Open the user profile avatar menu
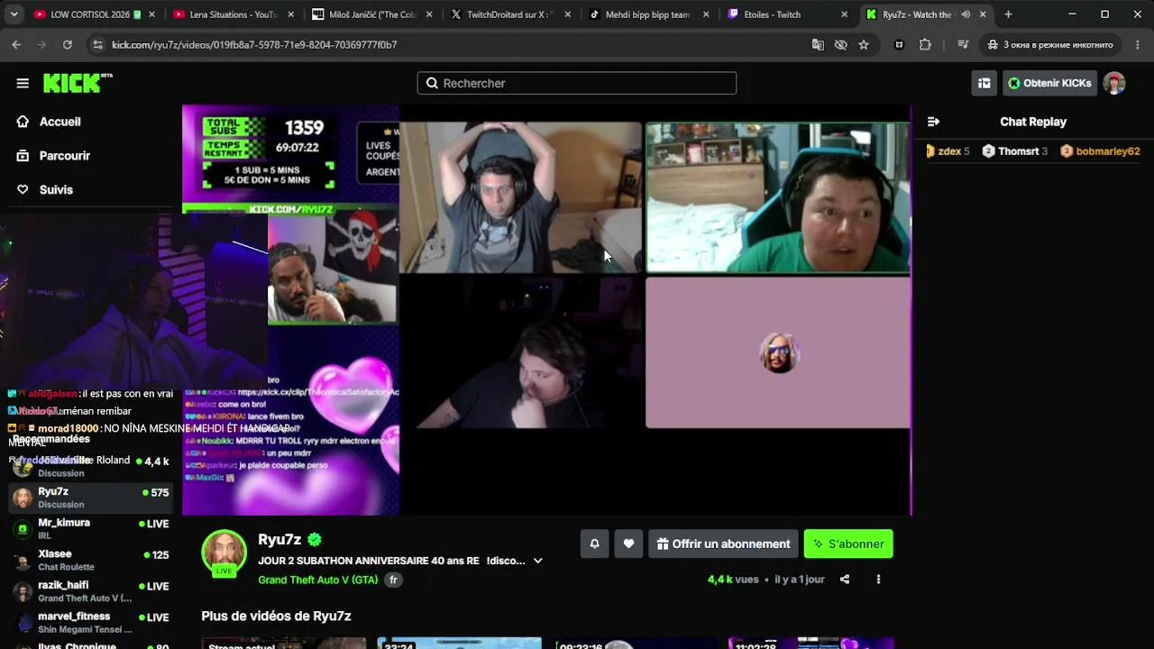The width and height of the screenshot is (1154, 649). tap(1115, 83)
